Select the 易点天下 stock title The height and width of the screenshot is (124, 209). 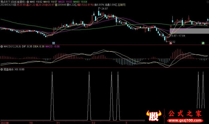(7, 1)
